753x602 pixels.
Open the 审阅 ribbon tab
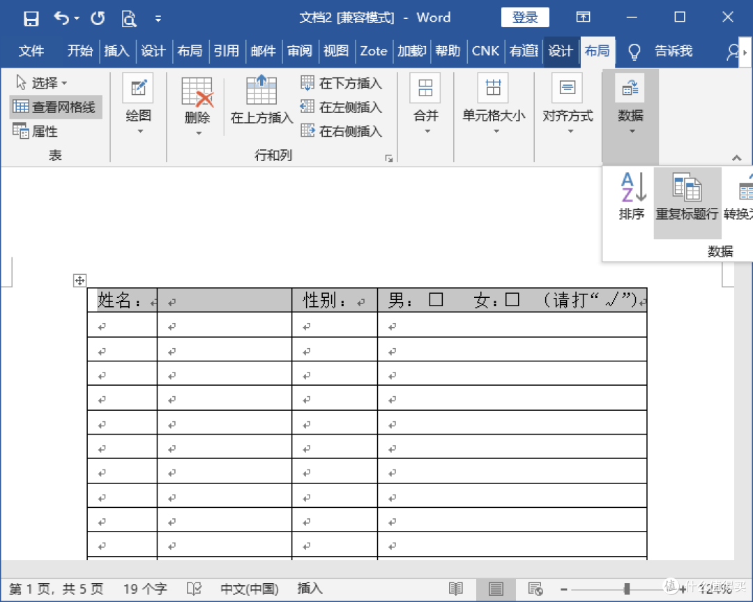[x=300, y=51]
